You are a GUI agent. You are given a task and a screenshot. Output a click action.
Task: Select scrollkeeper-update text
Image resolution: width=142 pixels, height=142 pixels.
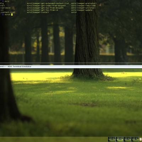82,10
